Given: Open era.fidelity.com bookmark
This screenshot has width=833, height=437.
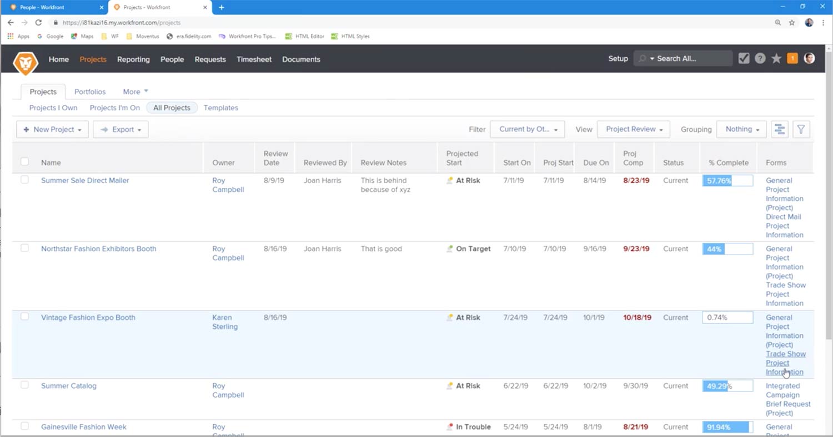Looking at the screenshot, I should click(x=189, y=36).
